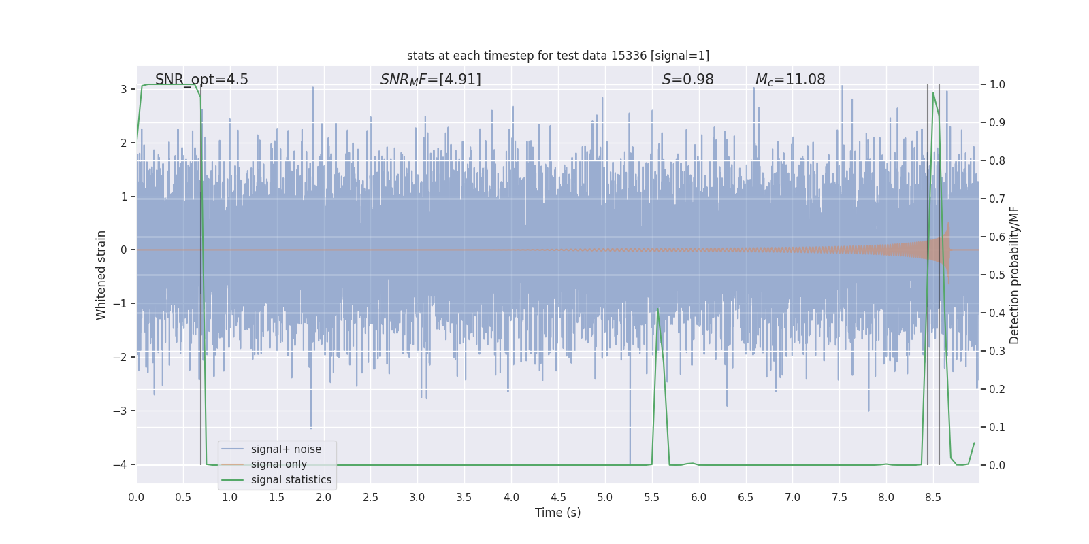Click the x-axis tick label 6.5
Image resolution: width=1089 pixels, height=544 pixels.
click(746, 497)
